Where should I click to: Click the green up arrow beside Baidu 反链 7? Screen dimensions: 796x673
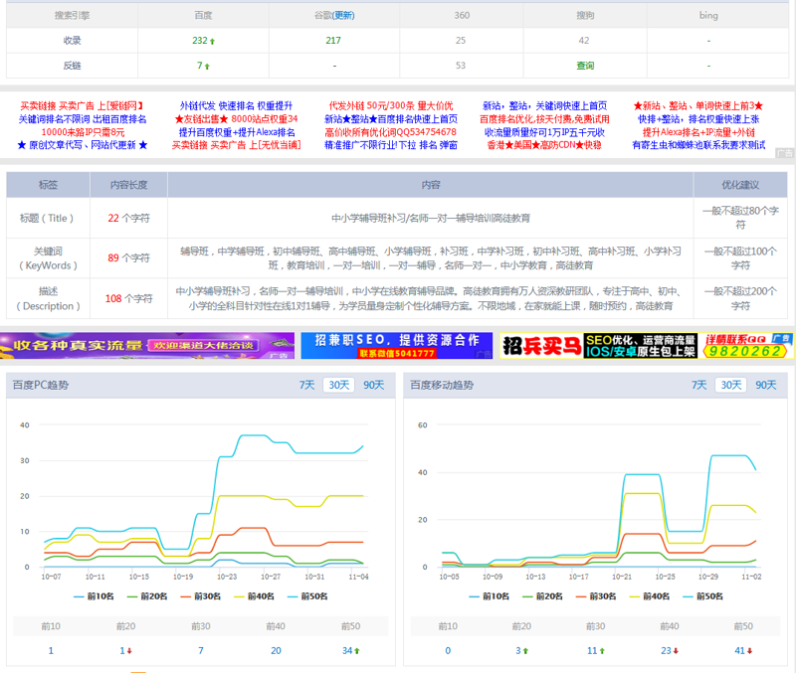[x=207, y=66]
